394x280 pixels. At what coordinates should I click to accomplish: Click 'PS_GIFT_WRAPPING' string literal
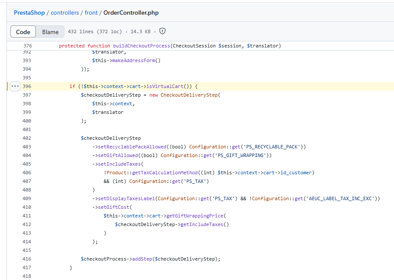pos(241,155)
